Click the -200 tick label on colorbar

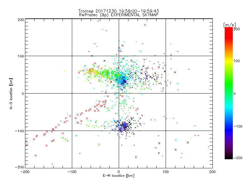click(x=238, y=158)
